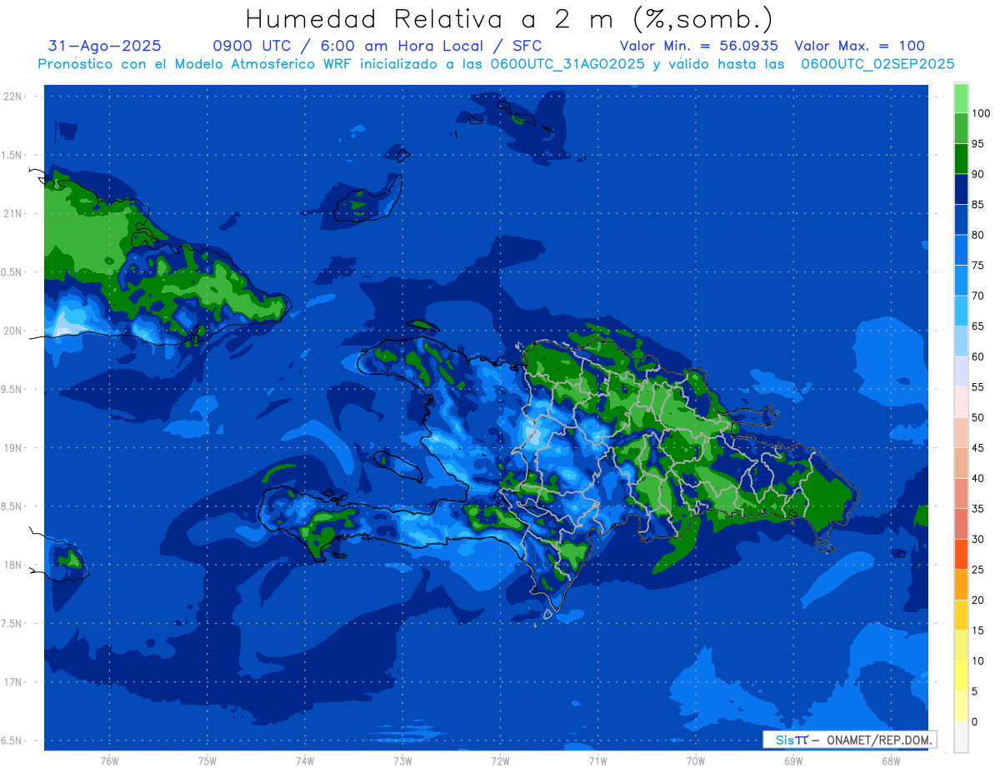Click the legend value label "40"
The image size is (1000, 772).
tap(977, 478)
